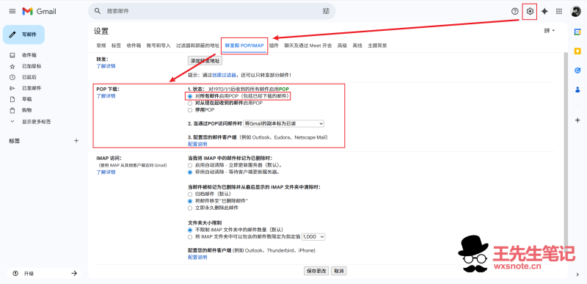Click 保存更改 button
The width and height of the screenshot is (587, 284).
point(316,271)
